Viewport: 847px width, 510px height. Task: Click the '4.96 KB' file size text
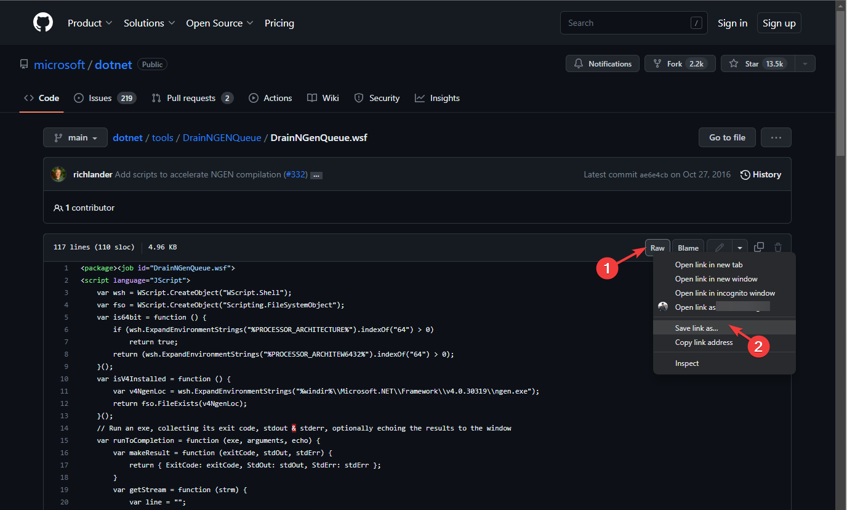tap(163, 247)
